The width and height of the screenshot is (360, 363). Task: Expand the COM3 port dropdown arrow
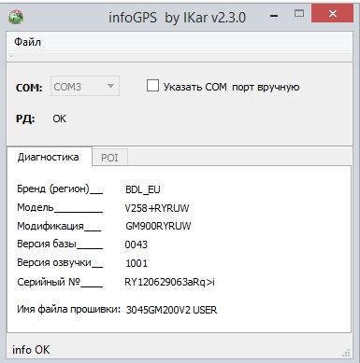click(110, 86)
